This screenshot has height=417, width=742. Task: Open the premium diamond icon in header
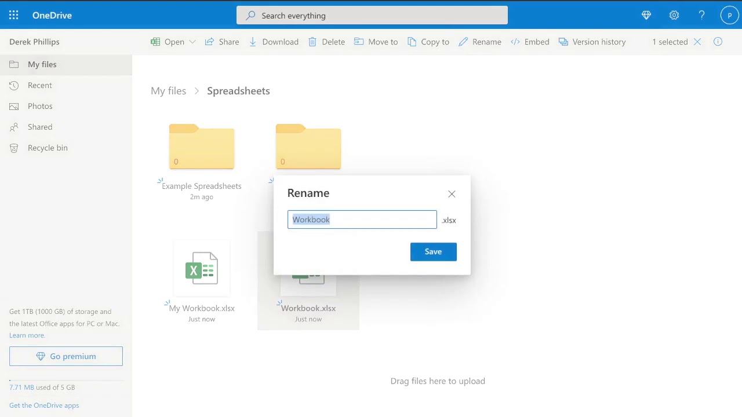[646, 16]
